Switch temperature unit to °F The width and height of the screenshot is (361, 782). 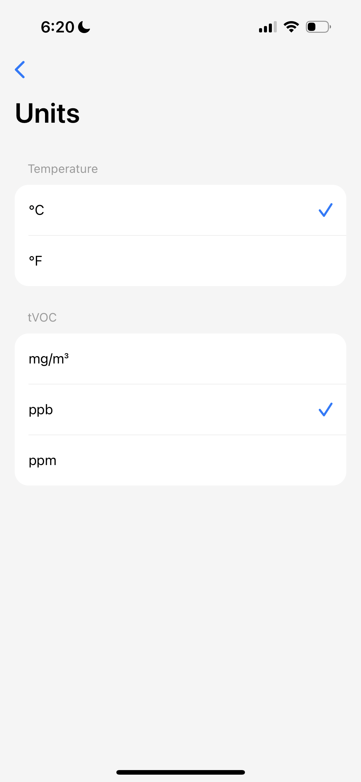click(180, 261)
